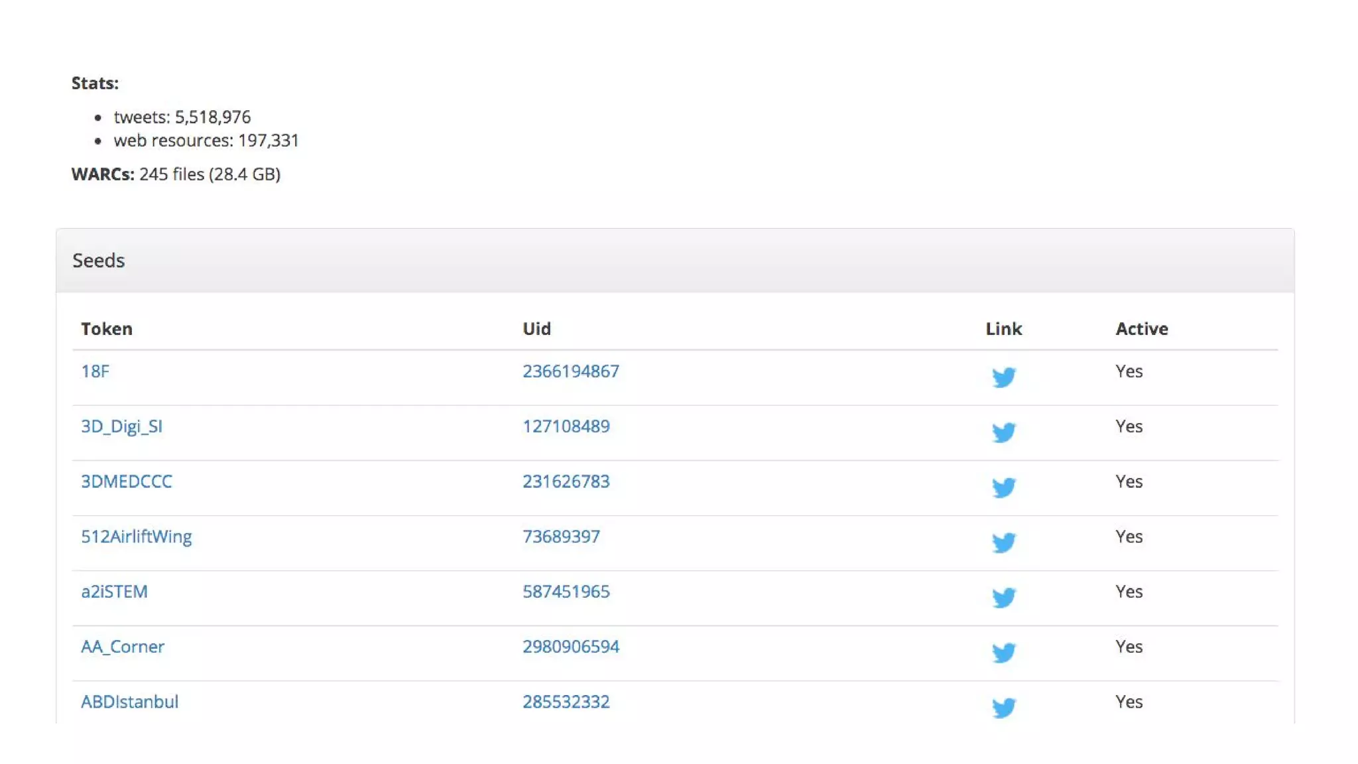Open the Twitter link for 18F
The width and height of the screenshot is (1358, 764).
tap(1003, 377)
